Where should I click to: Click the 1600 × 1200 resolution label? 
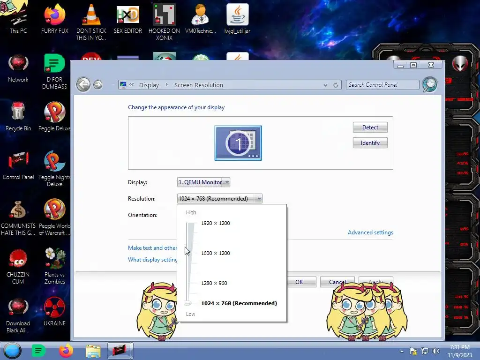tap(216, 253)
